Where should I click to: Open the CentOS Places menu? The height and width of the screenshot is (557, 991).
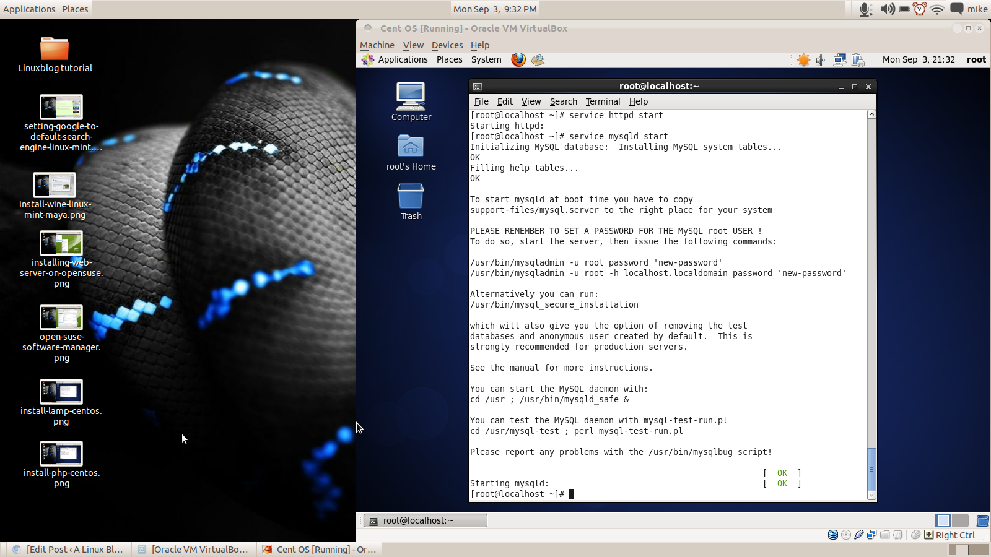(449, 59)
